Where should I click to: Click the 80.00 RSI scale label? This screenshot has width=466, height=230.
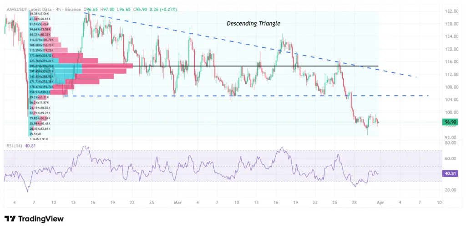click(x=450, y=143)
